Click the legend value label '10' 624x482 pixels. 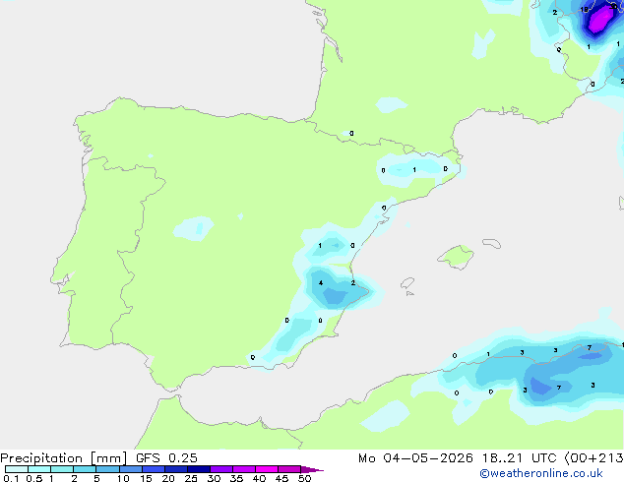tap(123, 478)
